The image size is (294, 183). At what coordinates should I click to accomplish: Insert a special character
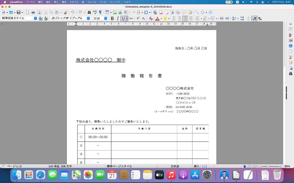(146, 12)
